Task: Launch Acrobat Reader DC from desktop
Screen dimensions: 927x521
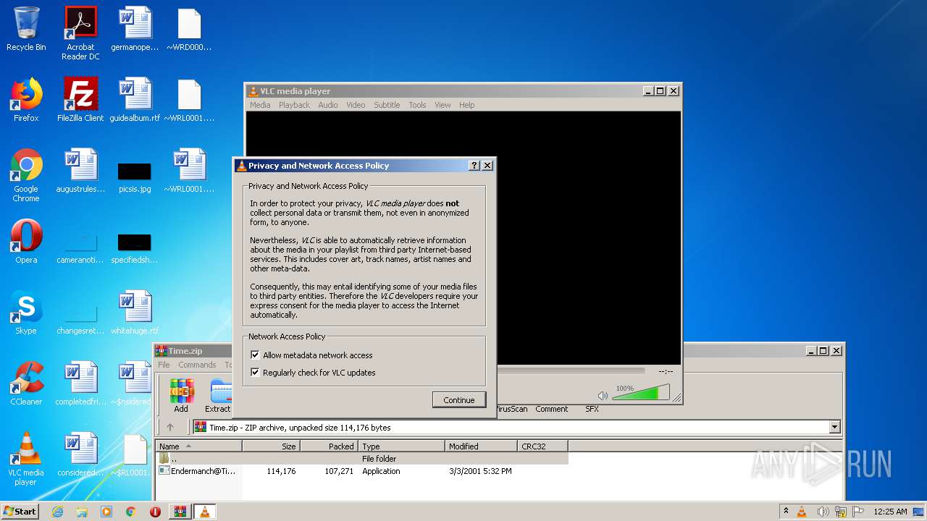Action: [80, 33]
